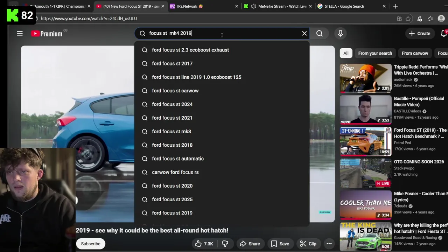
Task: Close the Portsmouth 1-1 QPR tab
Action: click(x=89, y=6)
